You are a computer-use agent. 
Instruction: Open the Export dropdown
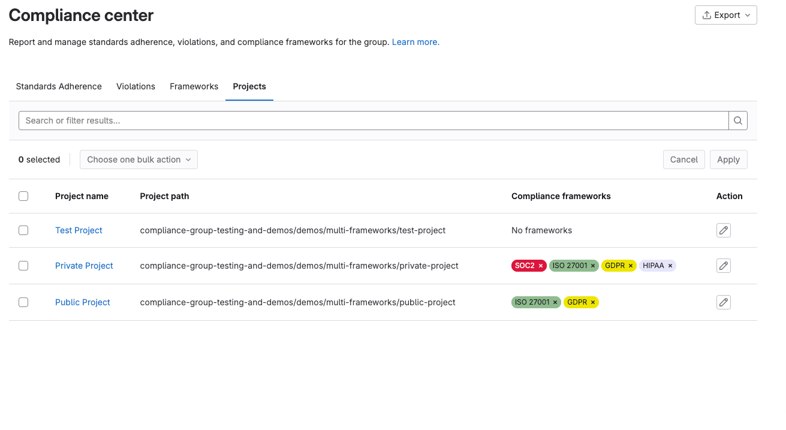pos(725,14)
